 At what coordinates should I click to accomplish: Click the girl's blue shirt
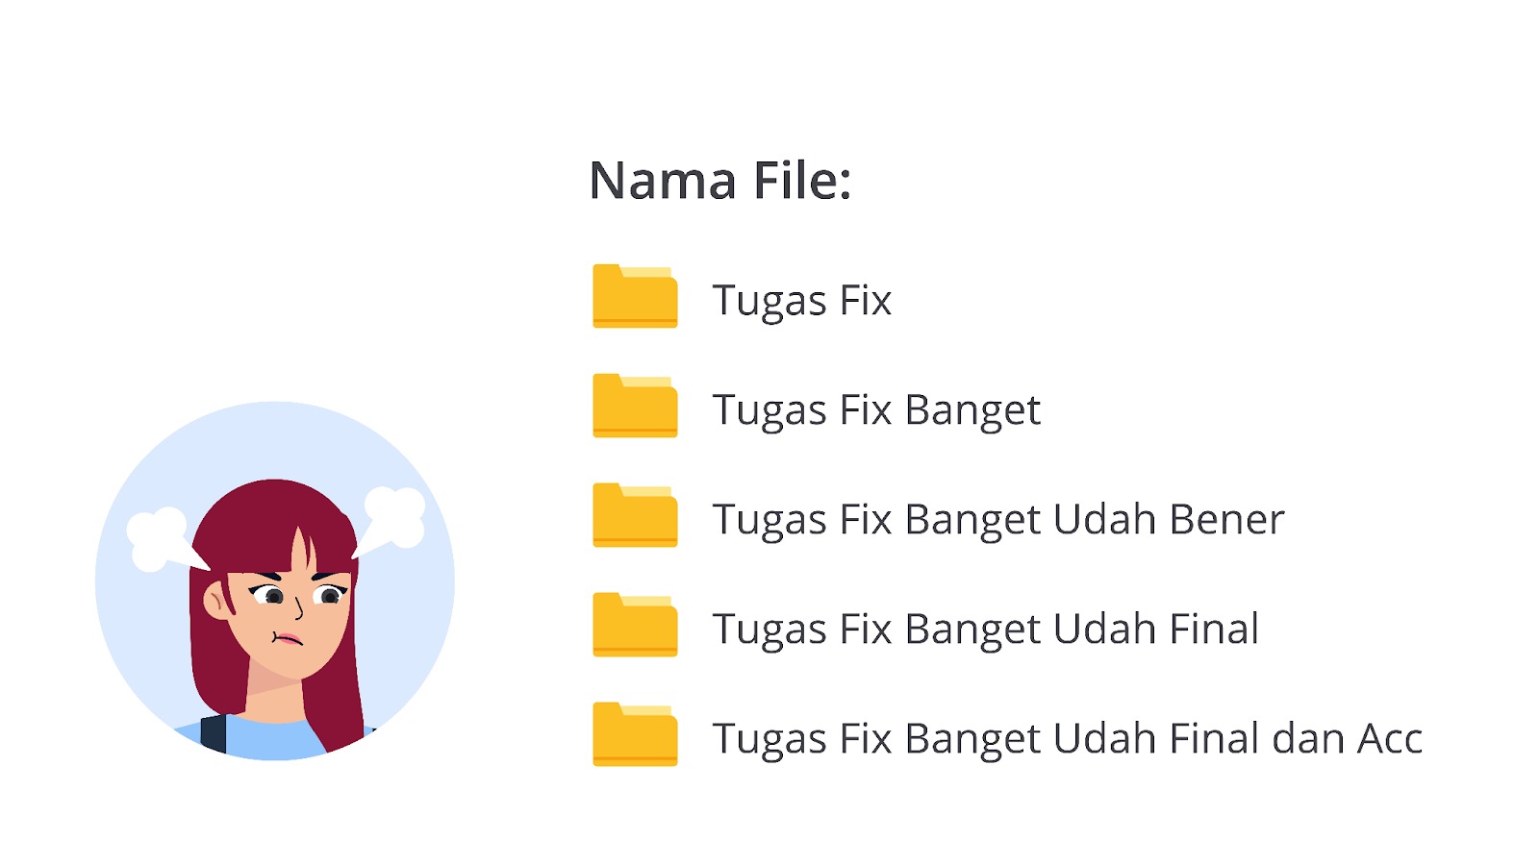point(279,740)
